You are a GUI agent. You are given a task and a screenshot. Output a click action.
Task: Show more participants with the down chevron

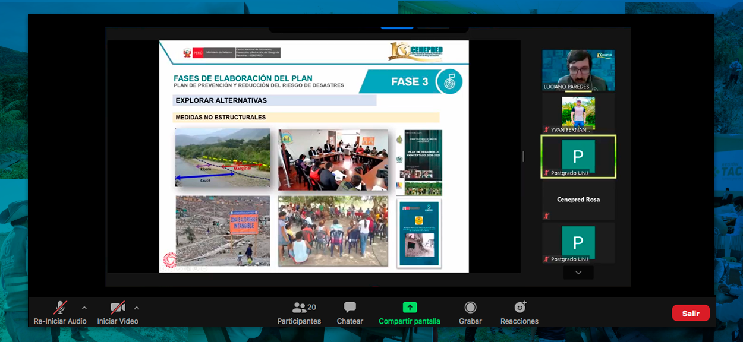coord(578,273)
